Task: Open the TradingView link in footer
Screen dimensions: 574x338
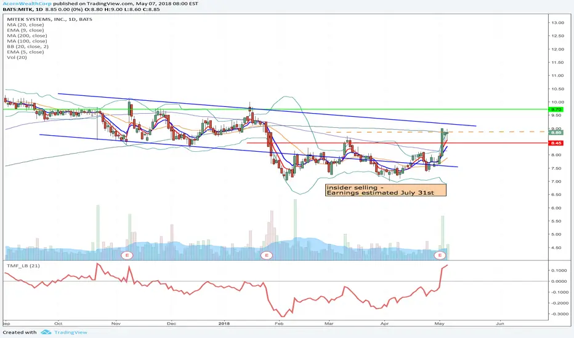Action: click(x=71, y=332)
